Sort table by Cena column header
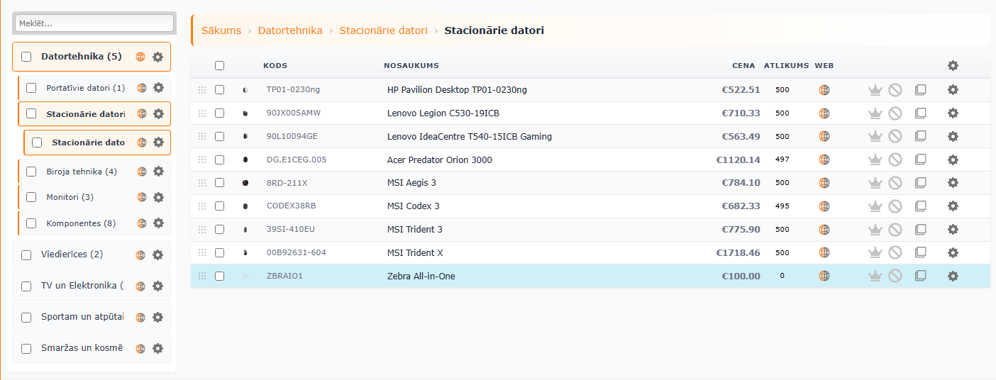 pos(743,66)
